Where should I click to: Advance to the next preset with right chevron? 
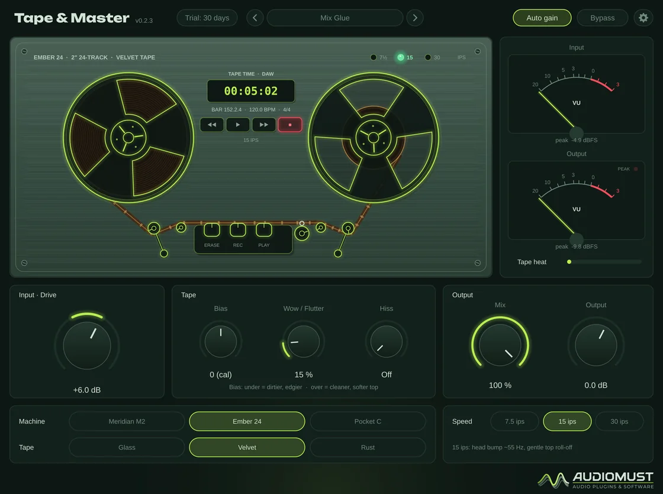pyautogui.click(x=415, y=18)
